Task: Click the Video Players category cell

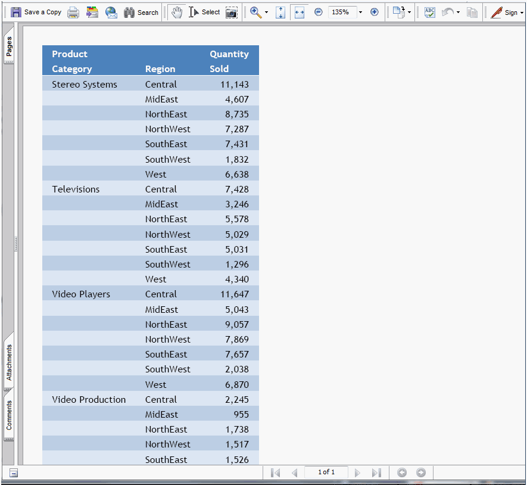Action: point(81,294)
